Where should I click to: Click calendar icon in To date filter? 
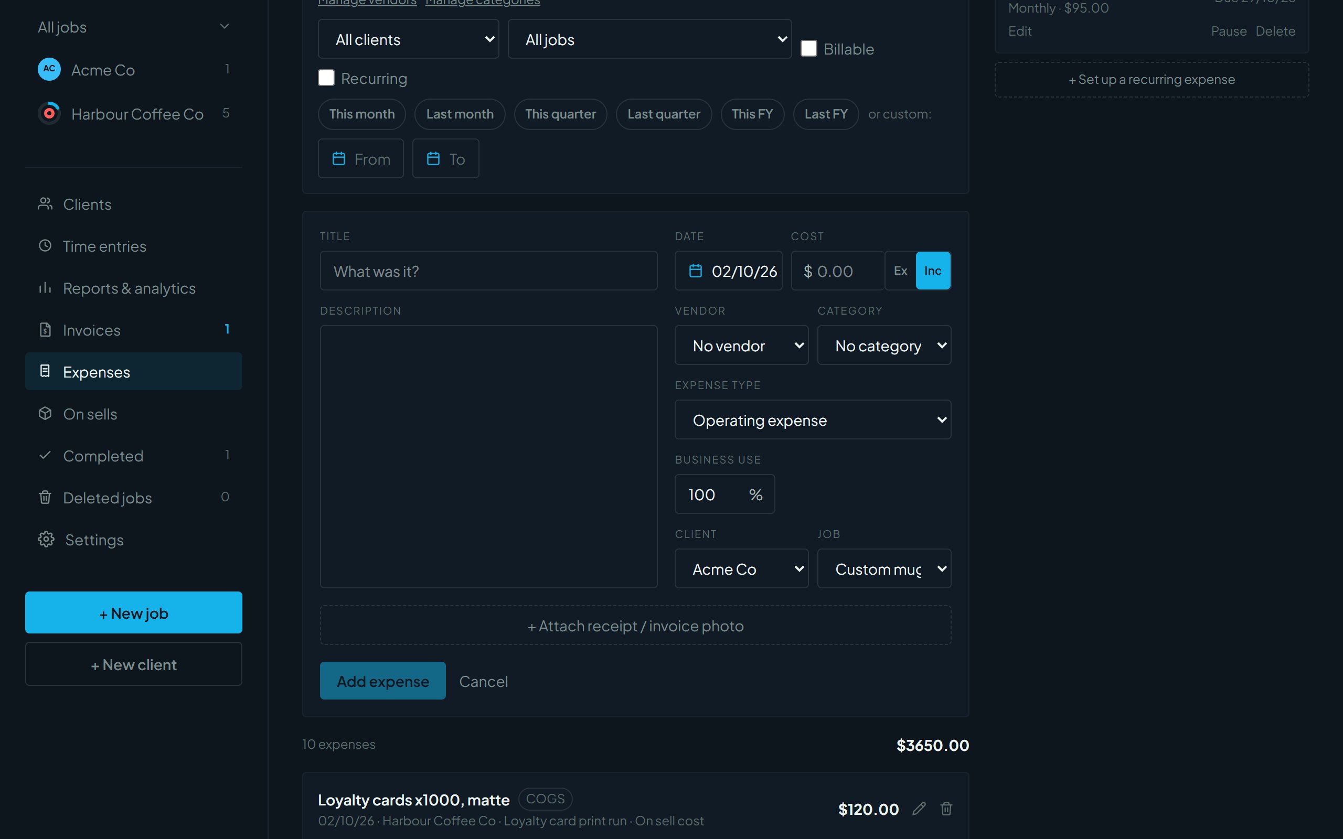point(433,159)
